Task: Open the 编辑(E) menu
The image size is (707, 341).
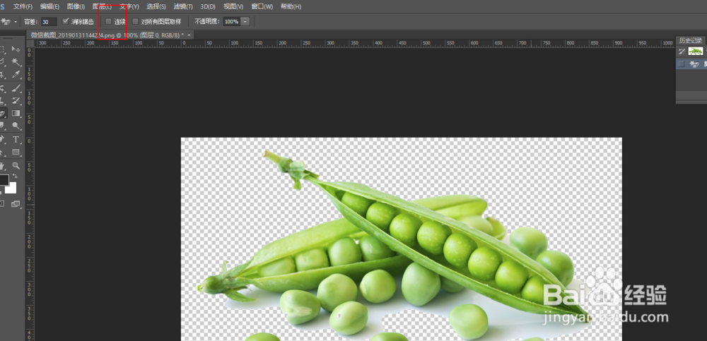Action: point(49,7)
